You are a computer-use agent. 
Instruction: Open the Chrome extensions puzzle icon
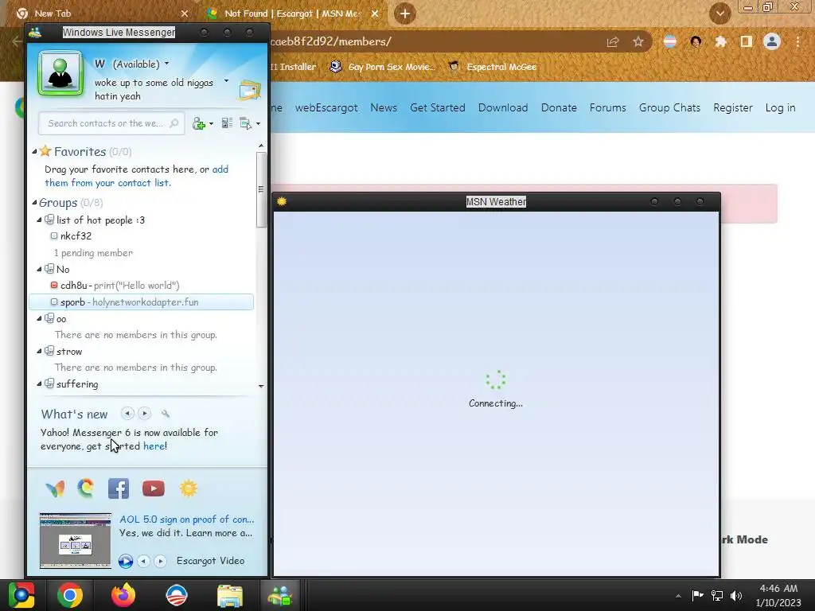pyautogui.click(x=720, y=41)
